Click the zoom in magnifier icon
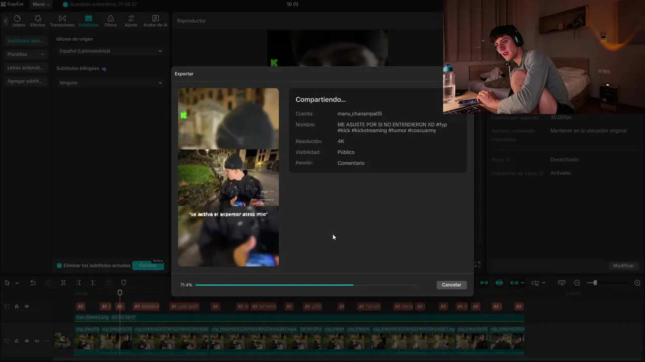The width and height of the screenshot is (645, 362). click(637, 283)
